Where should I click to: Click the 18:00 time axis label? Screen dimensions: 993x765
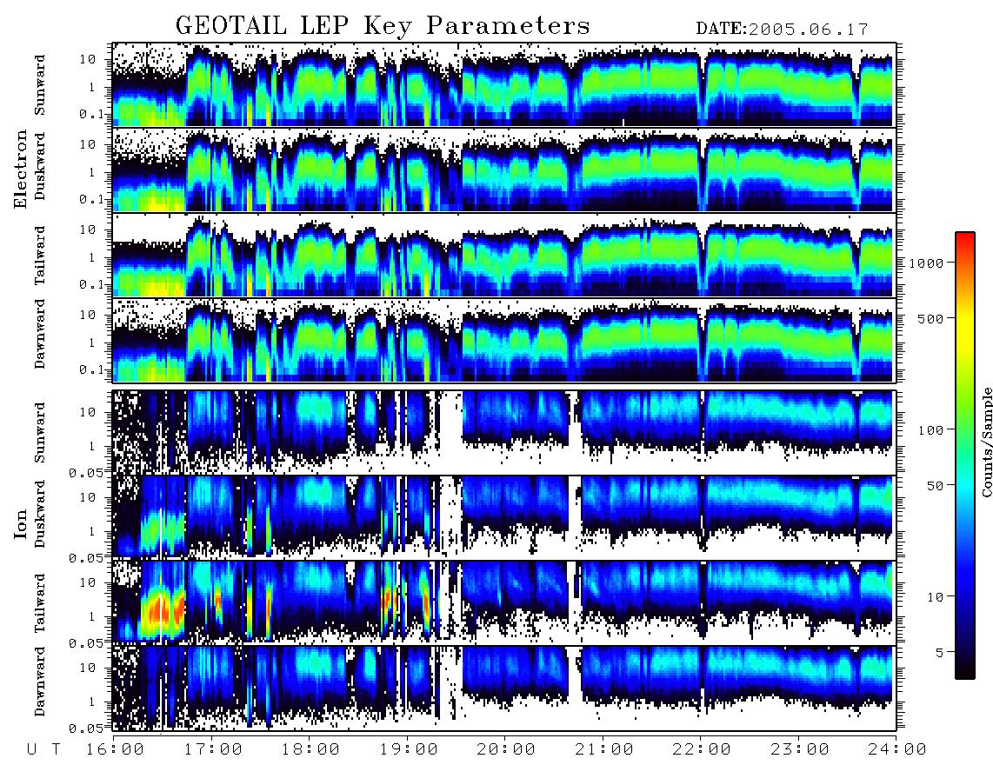click(x=311, y=749)
